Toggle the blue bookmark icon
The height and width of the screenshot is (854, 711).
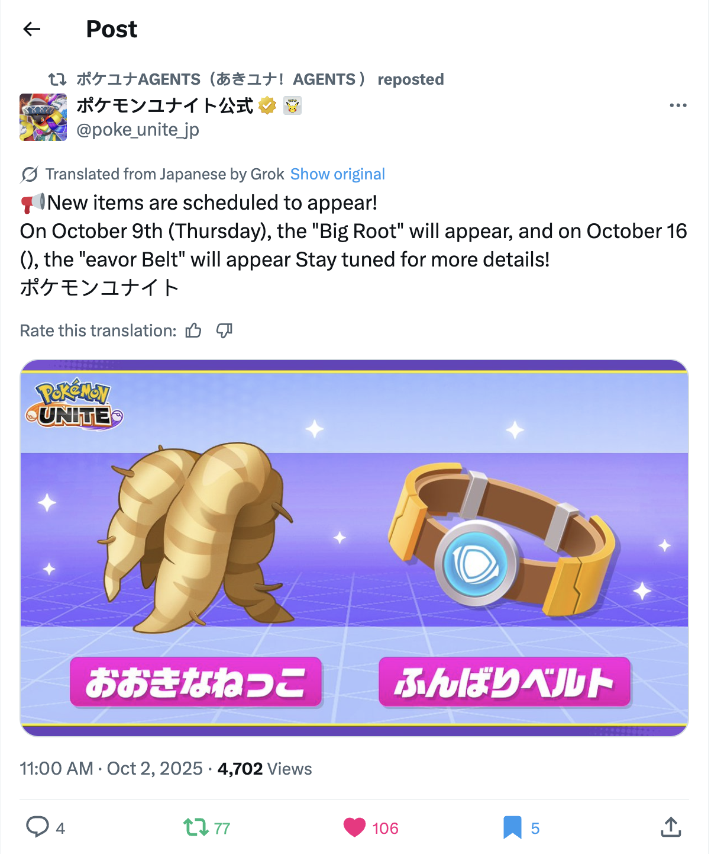point(512,827)
